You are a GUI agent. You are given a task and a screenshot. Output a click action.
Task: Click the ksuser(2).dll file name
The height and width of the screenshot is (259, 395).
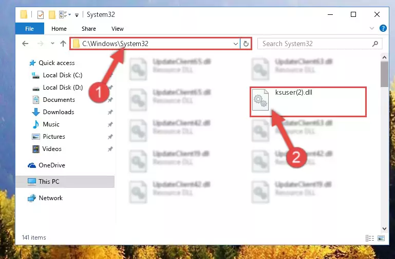(x=294, y=92)
